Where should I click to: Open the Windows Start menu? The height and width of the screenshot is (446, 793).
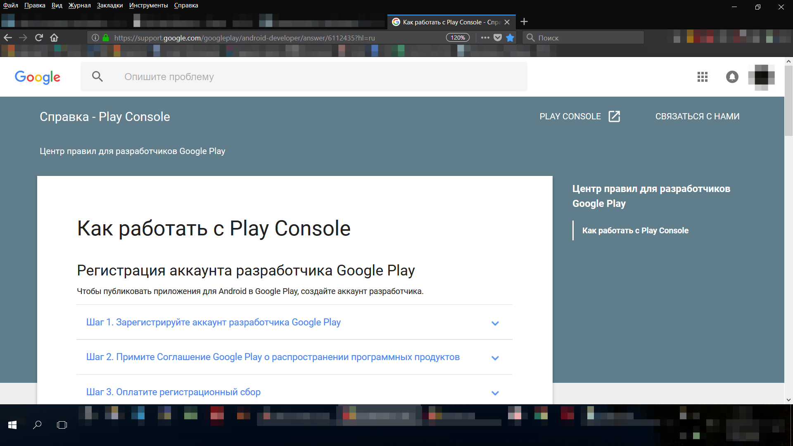tap(12, 425)
